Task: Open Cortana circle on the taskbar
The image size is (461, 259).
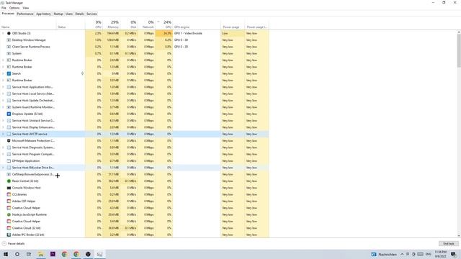Action: pos(17,254)
